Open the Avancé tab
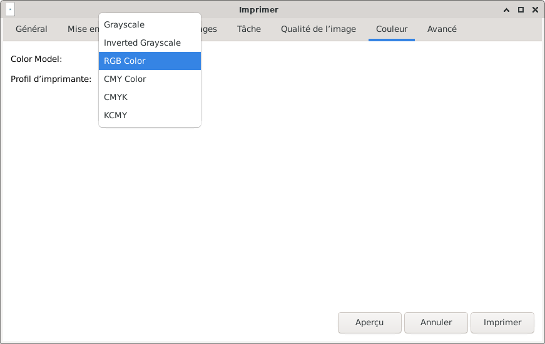This screenshot has height=344, width=545. click(442, 29)
